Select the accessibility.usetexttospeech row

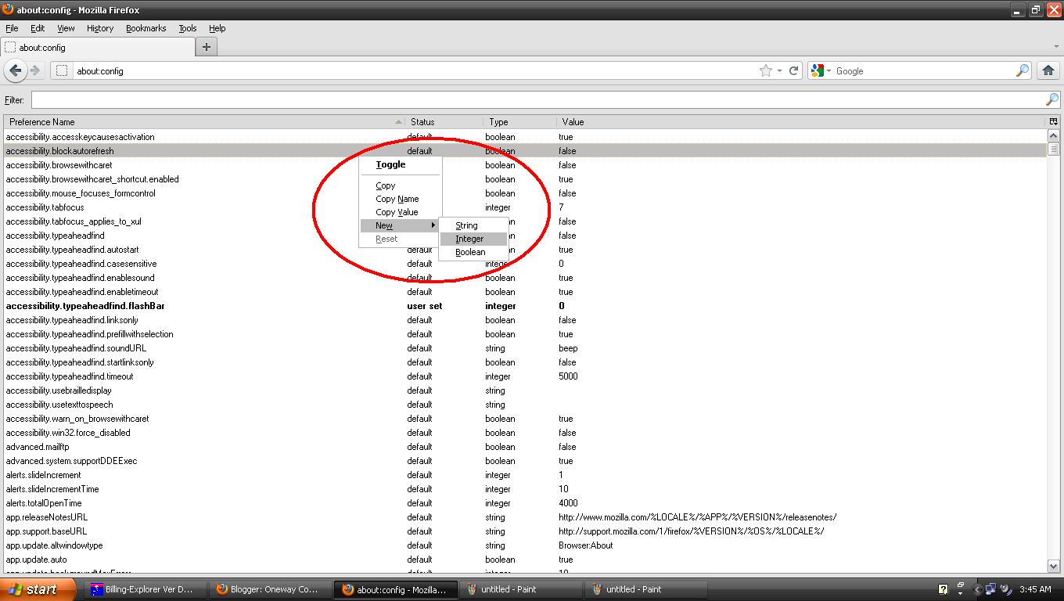(525, 405)
